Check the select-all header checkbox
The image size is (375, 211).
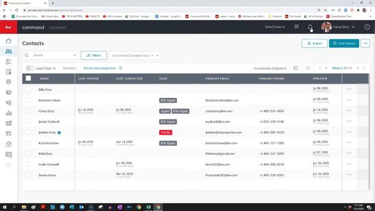point(28,78)
